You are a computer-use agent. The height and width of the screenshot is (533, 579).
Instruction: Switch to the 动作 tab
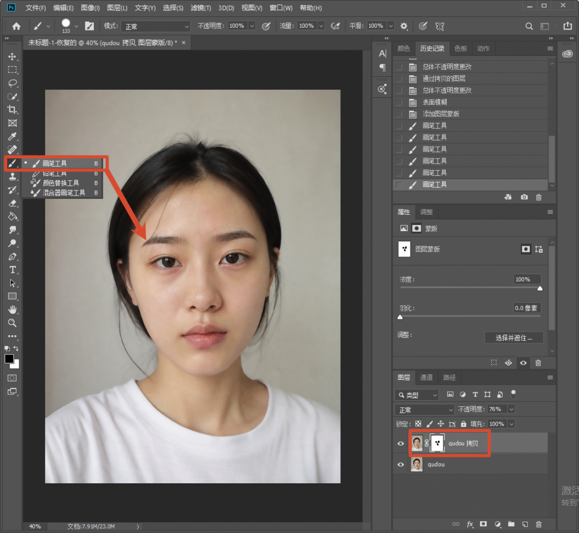coord(483,49)
